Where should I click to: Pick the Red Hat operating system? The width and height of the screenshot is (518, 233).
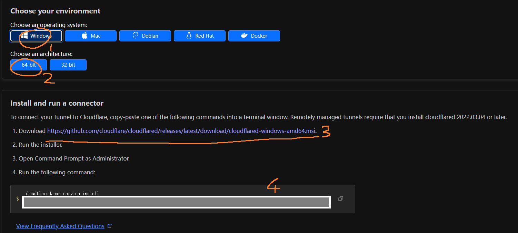(x=200, y=36)
